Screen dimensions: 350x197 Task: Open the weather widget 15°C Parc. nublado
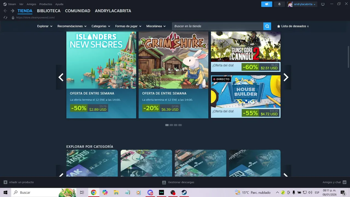pos(253,193)
